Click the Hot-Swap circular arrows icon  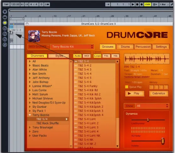click(5, 45)
